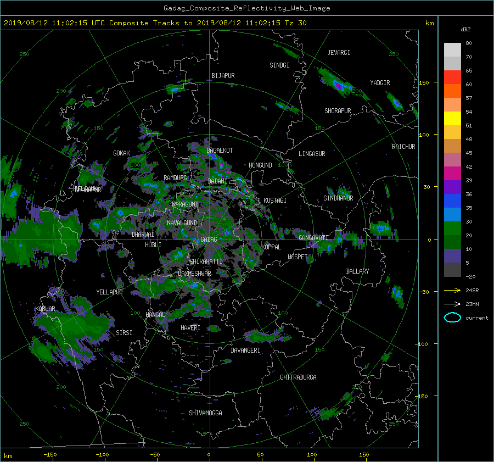
Task: Click the 'YELLAPUR' city label
Action: coord(109,292)
